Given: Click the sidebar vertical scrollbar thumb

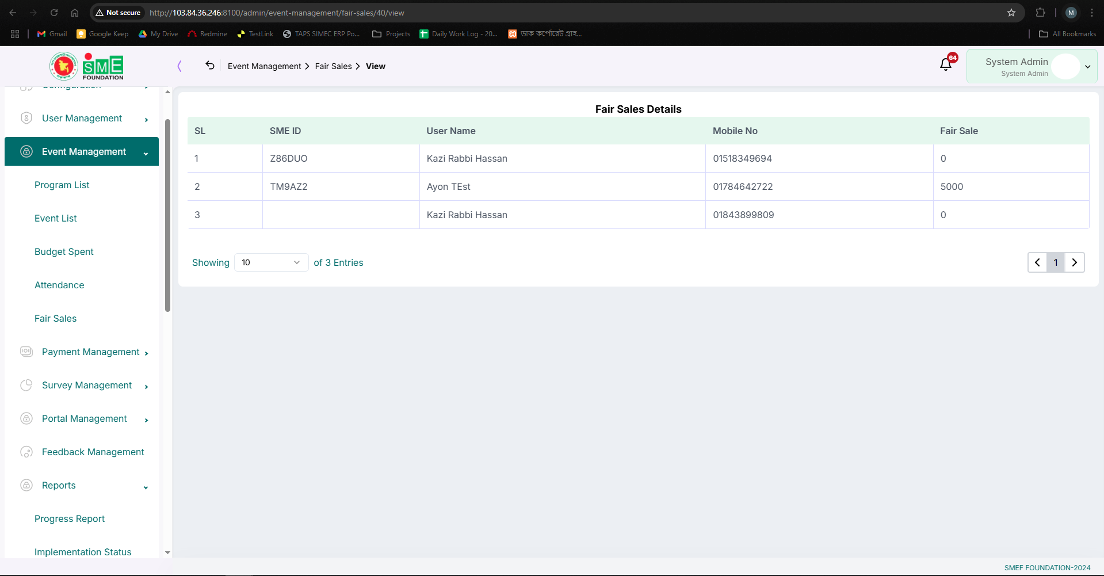Looking at the screenshot, I should (167, 215).
